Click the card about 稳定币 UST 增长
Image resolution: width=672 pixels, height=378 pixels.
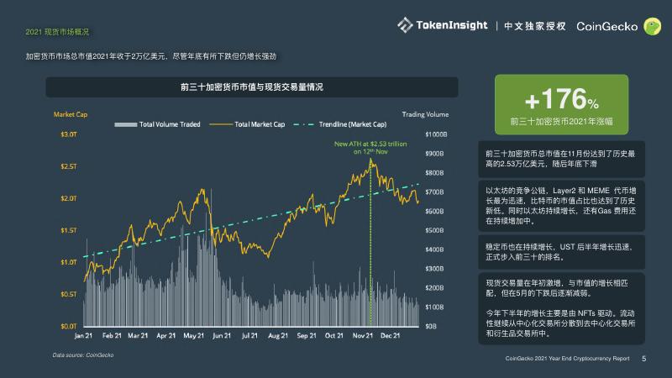pos(561,252)
